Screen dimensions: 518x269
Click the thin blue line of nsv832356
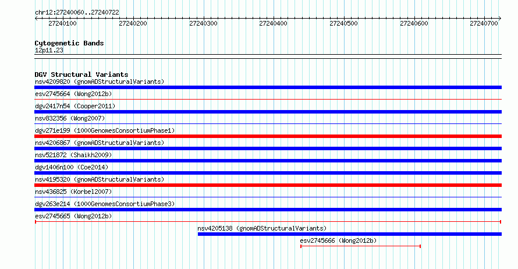(x=268, y=123)
